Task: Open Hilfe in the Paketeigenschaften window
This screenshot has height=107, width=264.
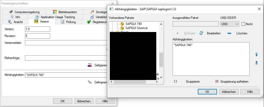Action: 105,101
